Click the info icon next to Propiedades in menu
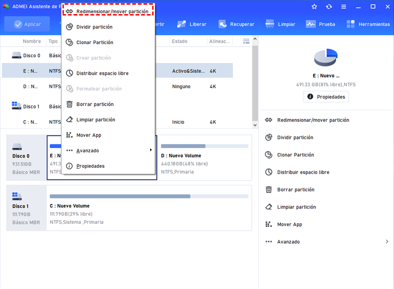The image size is (394, 289). [x=70, y=166]
